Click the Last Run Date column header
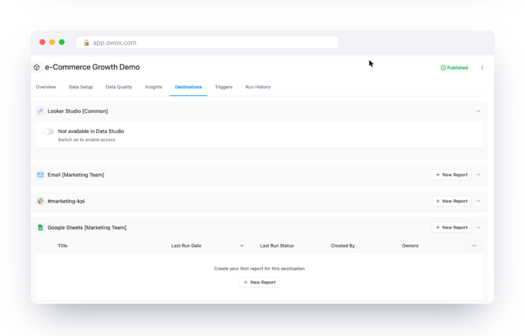525x336 pixels. (x=187, y=246)
